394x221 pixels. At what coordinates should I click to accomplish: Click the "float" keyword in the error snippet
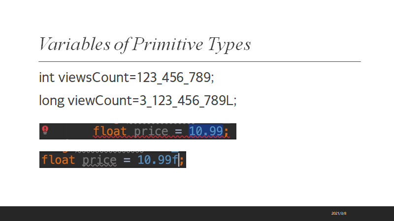pos(110,131)
